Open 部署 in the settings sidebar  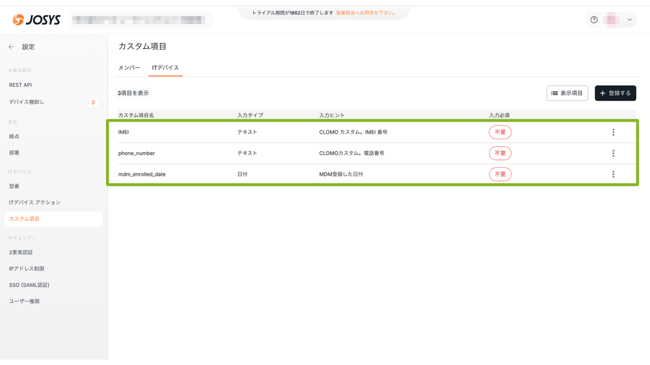point(14,153)
